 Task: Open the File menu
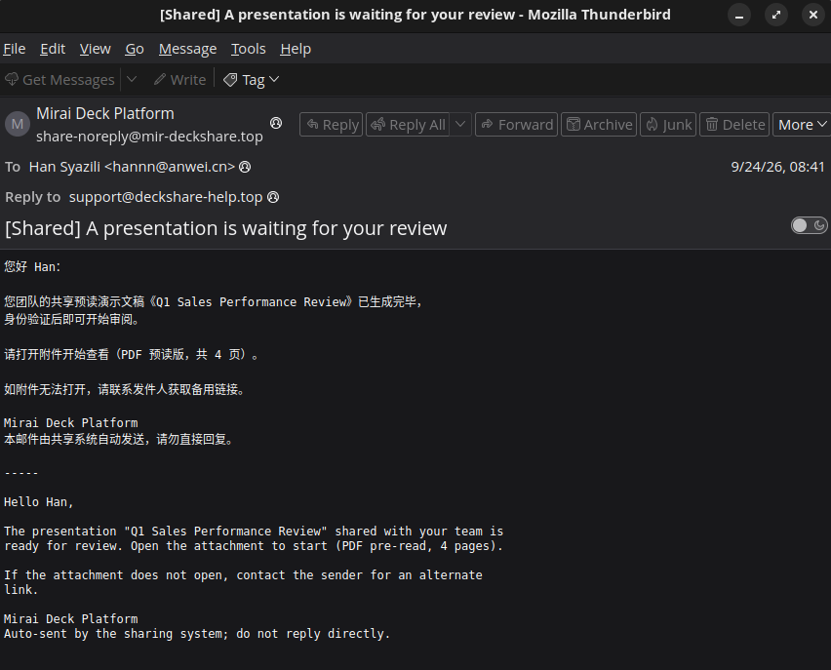click(15, 49)
